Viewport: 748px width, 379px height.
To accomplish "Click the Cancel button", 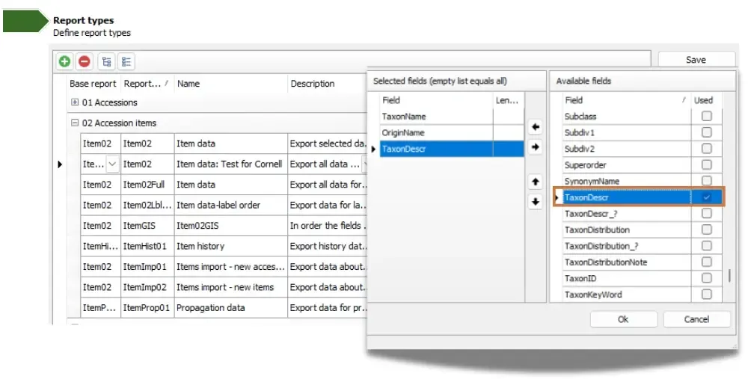I will 696,319.
